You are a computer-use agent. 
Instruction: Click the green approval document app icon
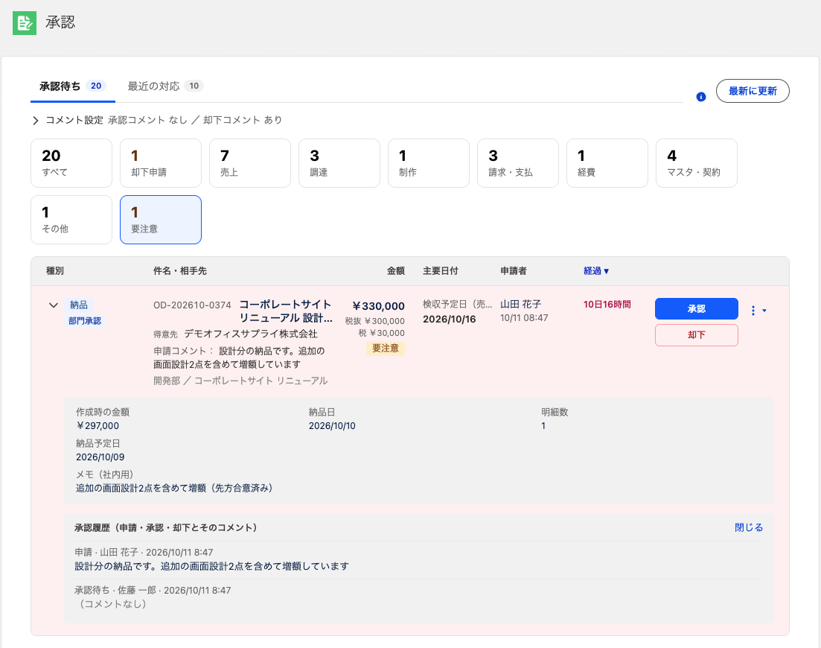point(25,22)
